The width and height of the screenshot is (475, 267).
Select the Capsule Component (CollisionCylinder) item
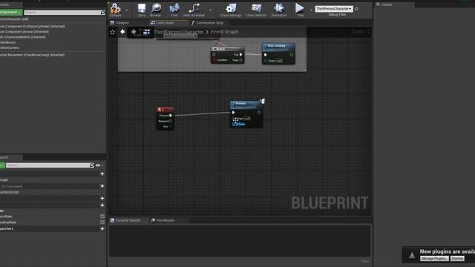[33, 27]
